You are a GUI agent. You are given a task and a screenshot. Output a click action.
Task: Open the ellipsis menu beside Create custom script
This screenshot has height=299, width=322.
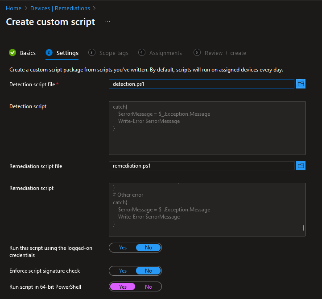(x=107, y=22)
